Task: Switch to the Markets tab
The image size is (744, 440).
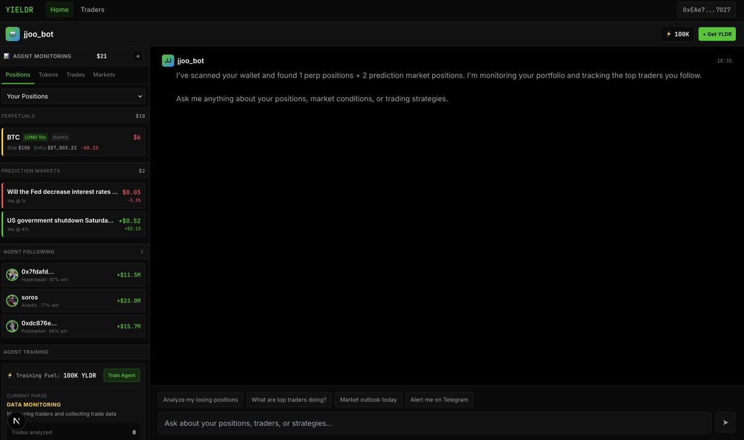Action: point(104,74)
